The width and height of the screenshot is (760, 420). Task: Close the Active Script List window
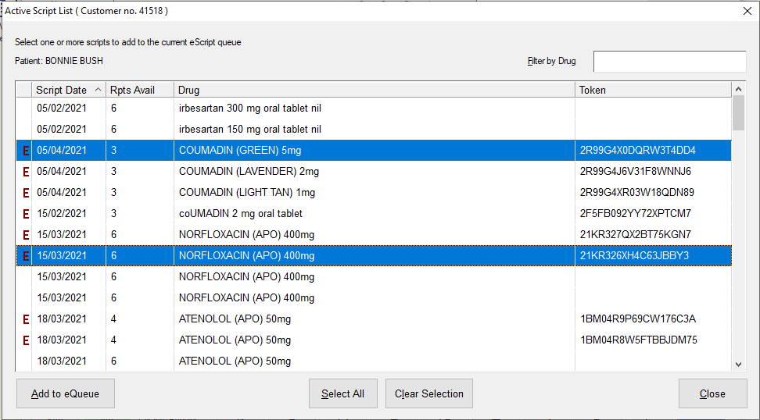(747, 11)
